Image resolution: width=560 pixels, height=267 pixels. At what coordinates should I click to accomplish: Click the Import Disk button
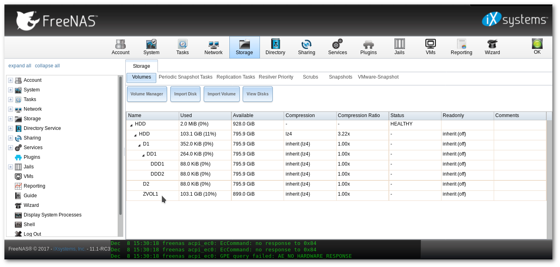click(185, 94)
